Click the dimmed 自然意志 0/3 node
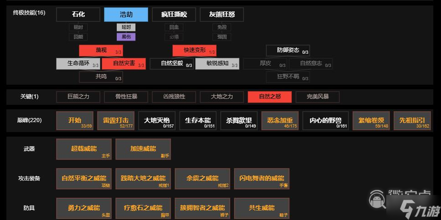The height and width of the screenshot is (220, 441). (311, 64)
